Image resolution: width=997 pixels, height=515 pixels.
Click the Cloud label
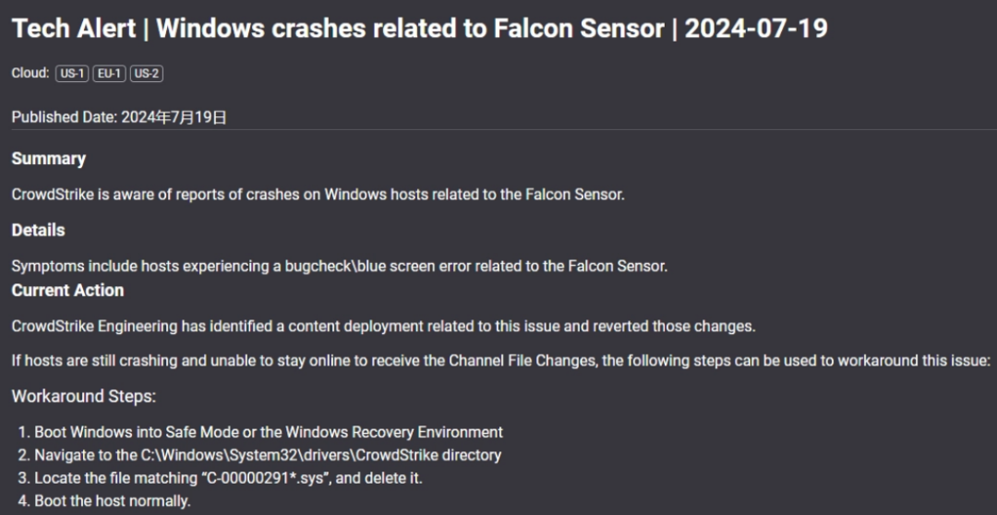click(30, 74)
